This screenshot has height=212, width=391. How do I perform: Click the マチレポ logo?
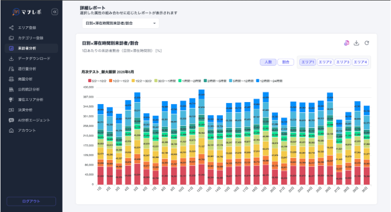point(27,12)
